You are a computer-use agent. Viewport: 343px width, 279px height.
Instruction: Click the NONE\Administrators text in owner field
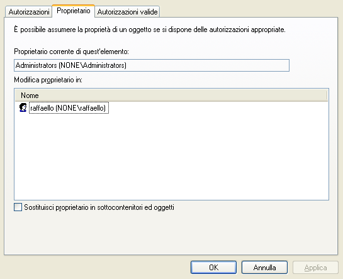coord(93,65)
